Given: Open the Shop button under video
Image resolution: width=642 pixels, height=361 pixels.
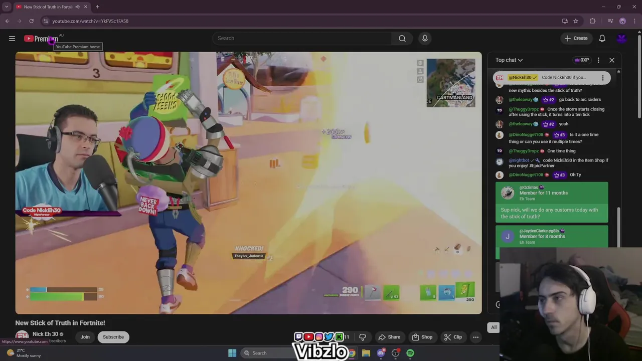Looking at the screenshot, I should coord(422,337).
